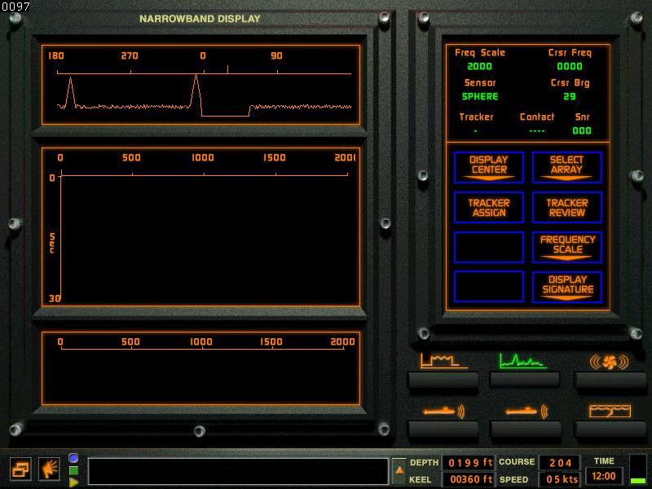Click the 270 bearing label on top display
The height and width of the screenshot is (489, 652).
(130, 55)
